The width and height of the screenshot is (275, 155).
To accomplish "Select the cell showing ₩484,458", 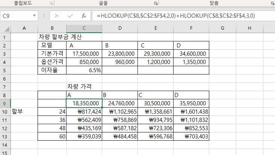I will [120, 137].
